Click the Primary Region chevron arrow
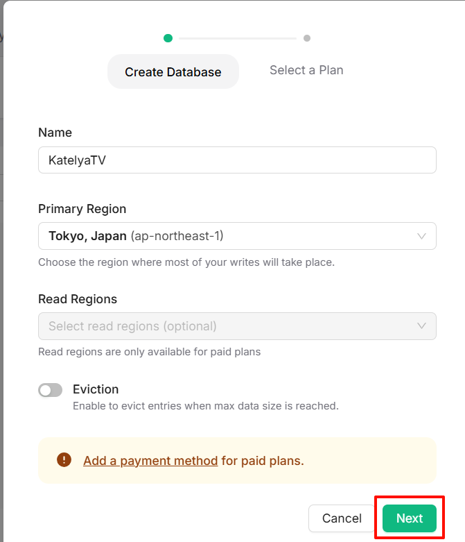465x542 pixels. click(x=421, y=236)
